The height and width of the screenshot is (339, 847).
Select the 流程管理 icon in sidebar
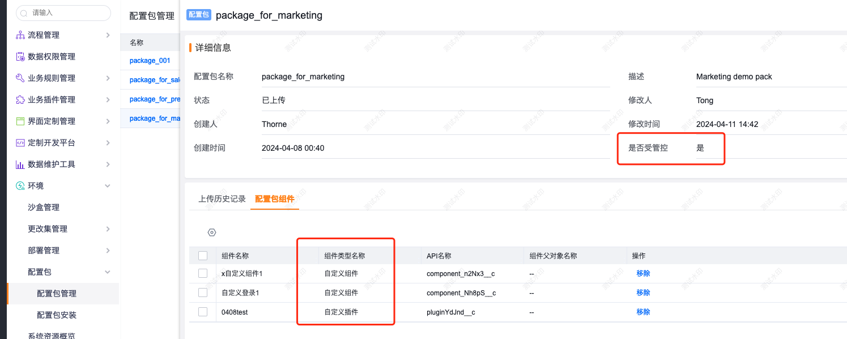coord(18,35)
